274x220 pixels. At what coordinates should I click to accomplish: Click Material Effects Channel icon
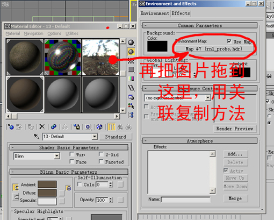(88, 127)
